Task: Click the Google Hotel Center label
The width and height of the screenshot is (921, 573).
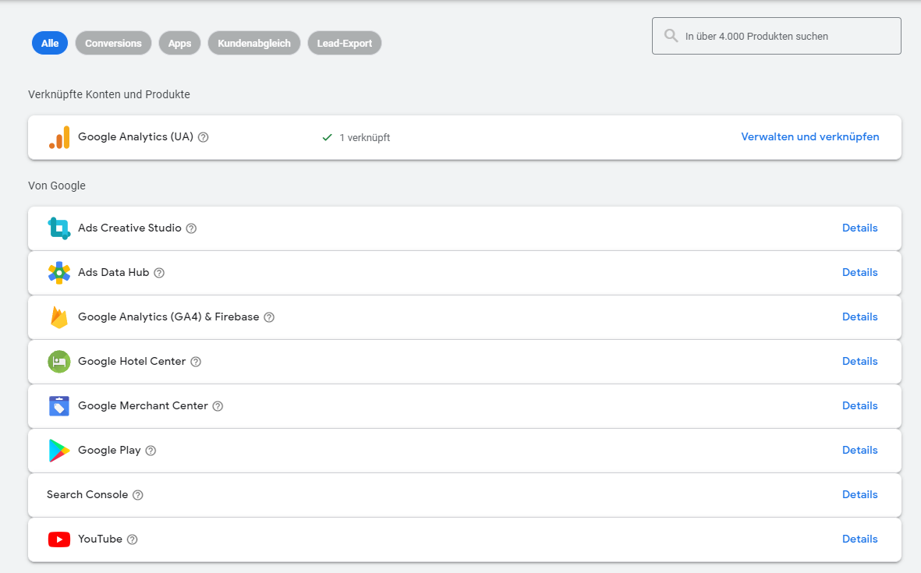Action: [132, 362]
